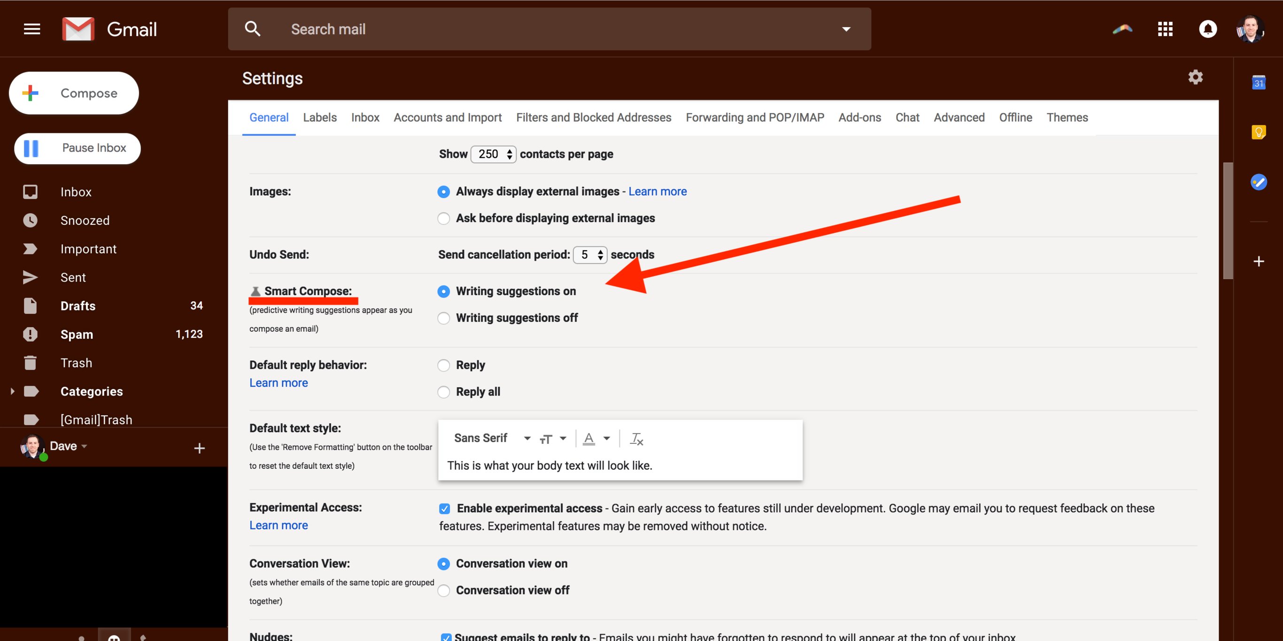Turn writing suggestions off for Smart Compose
Image resolution: width=1283 pixels, height=641 pixels.
tap(443, 318)
